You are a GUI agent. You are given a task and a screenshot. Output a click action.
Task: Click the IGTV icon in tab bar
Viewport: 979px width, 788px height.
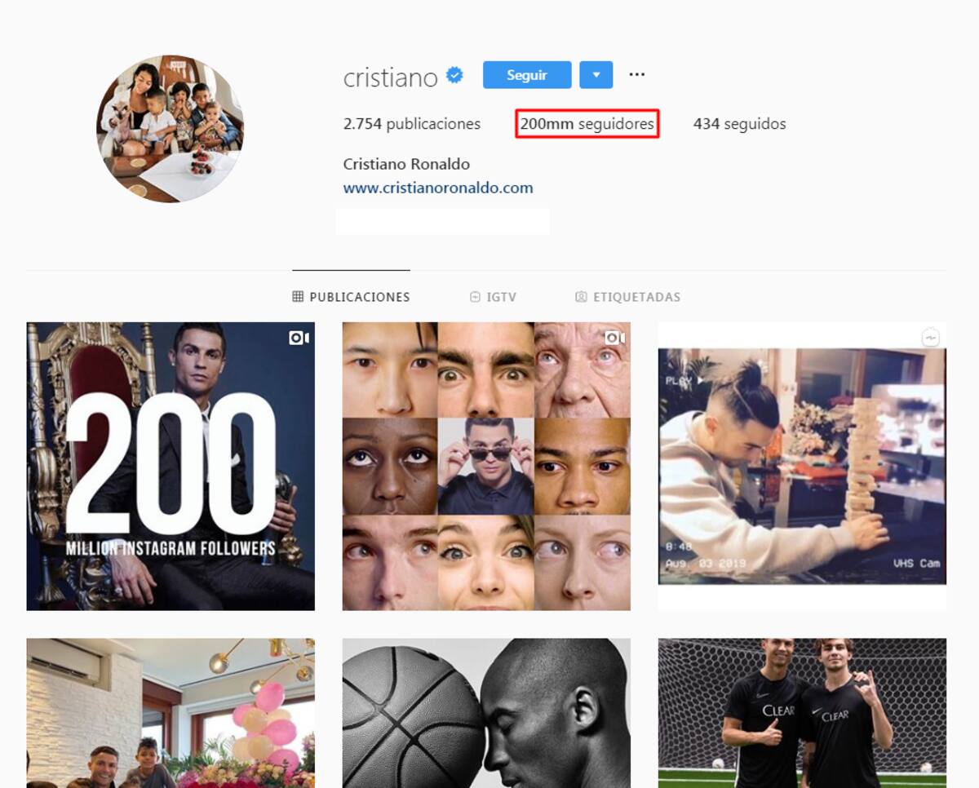[475, 297]
